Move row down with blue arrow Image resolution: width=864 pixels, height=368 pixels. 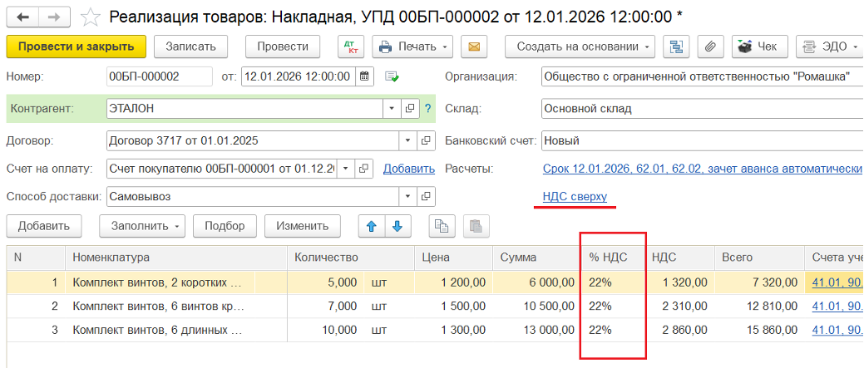397,225
